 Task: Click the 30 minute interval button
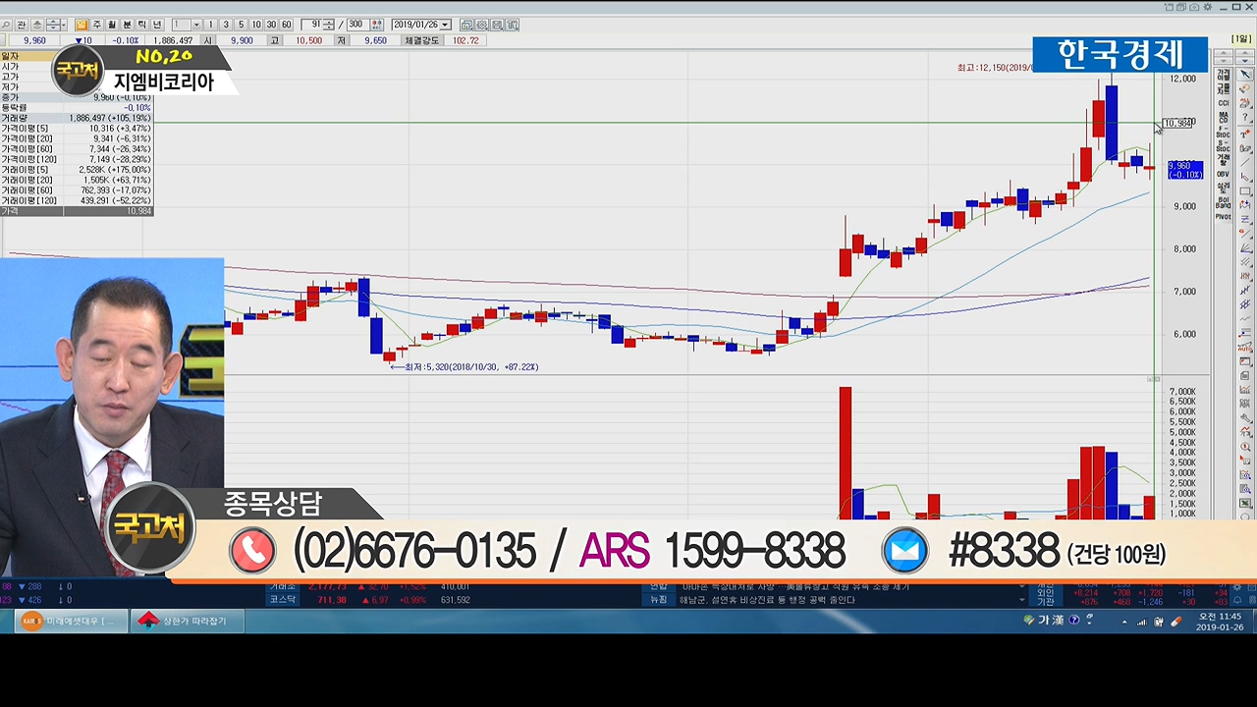tap(271, 25)
